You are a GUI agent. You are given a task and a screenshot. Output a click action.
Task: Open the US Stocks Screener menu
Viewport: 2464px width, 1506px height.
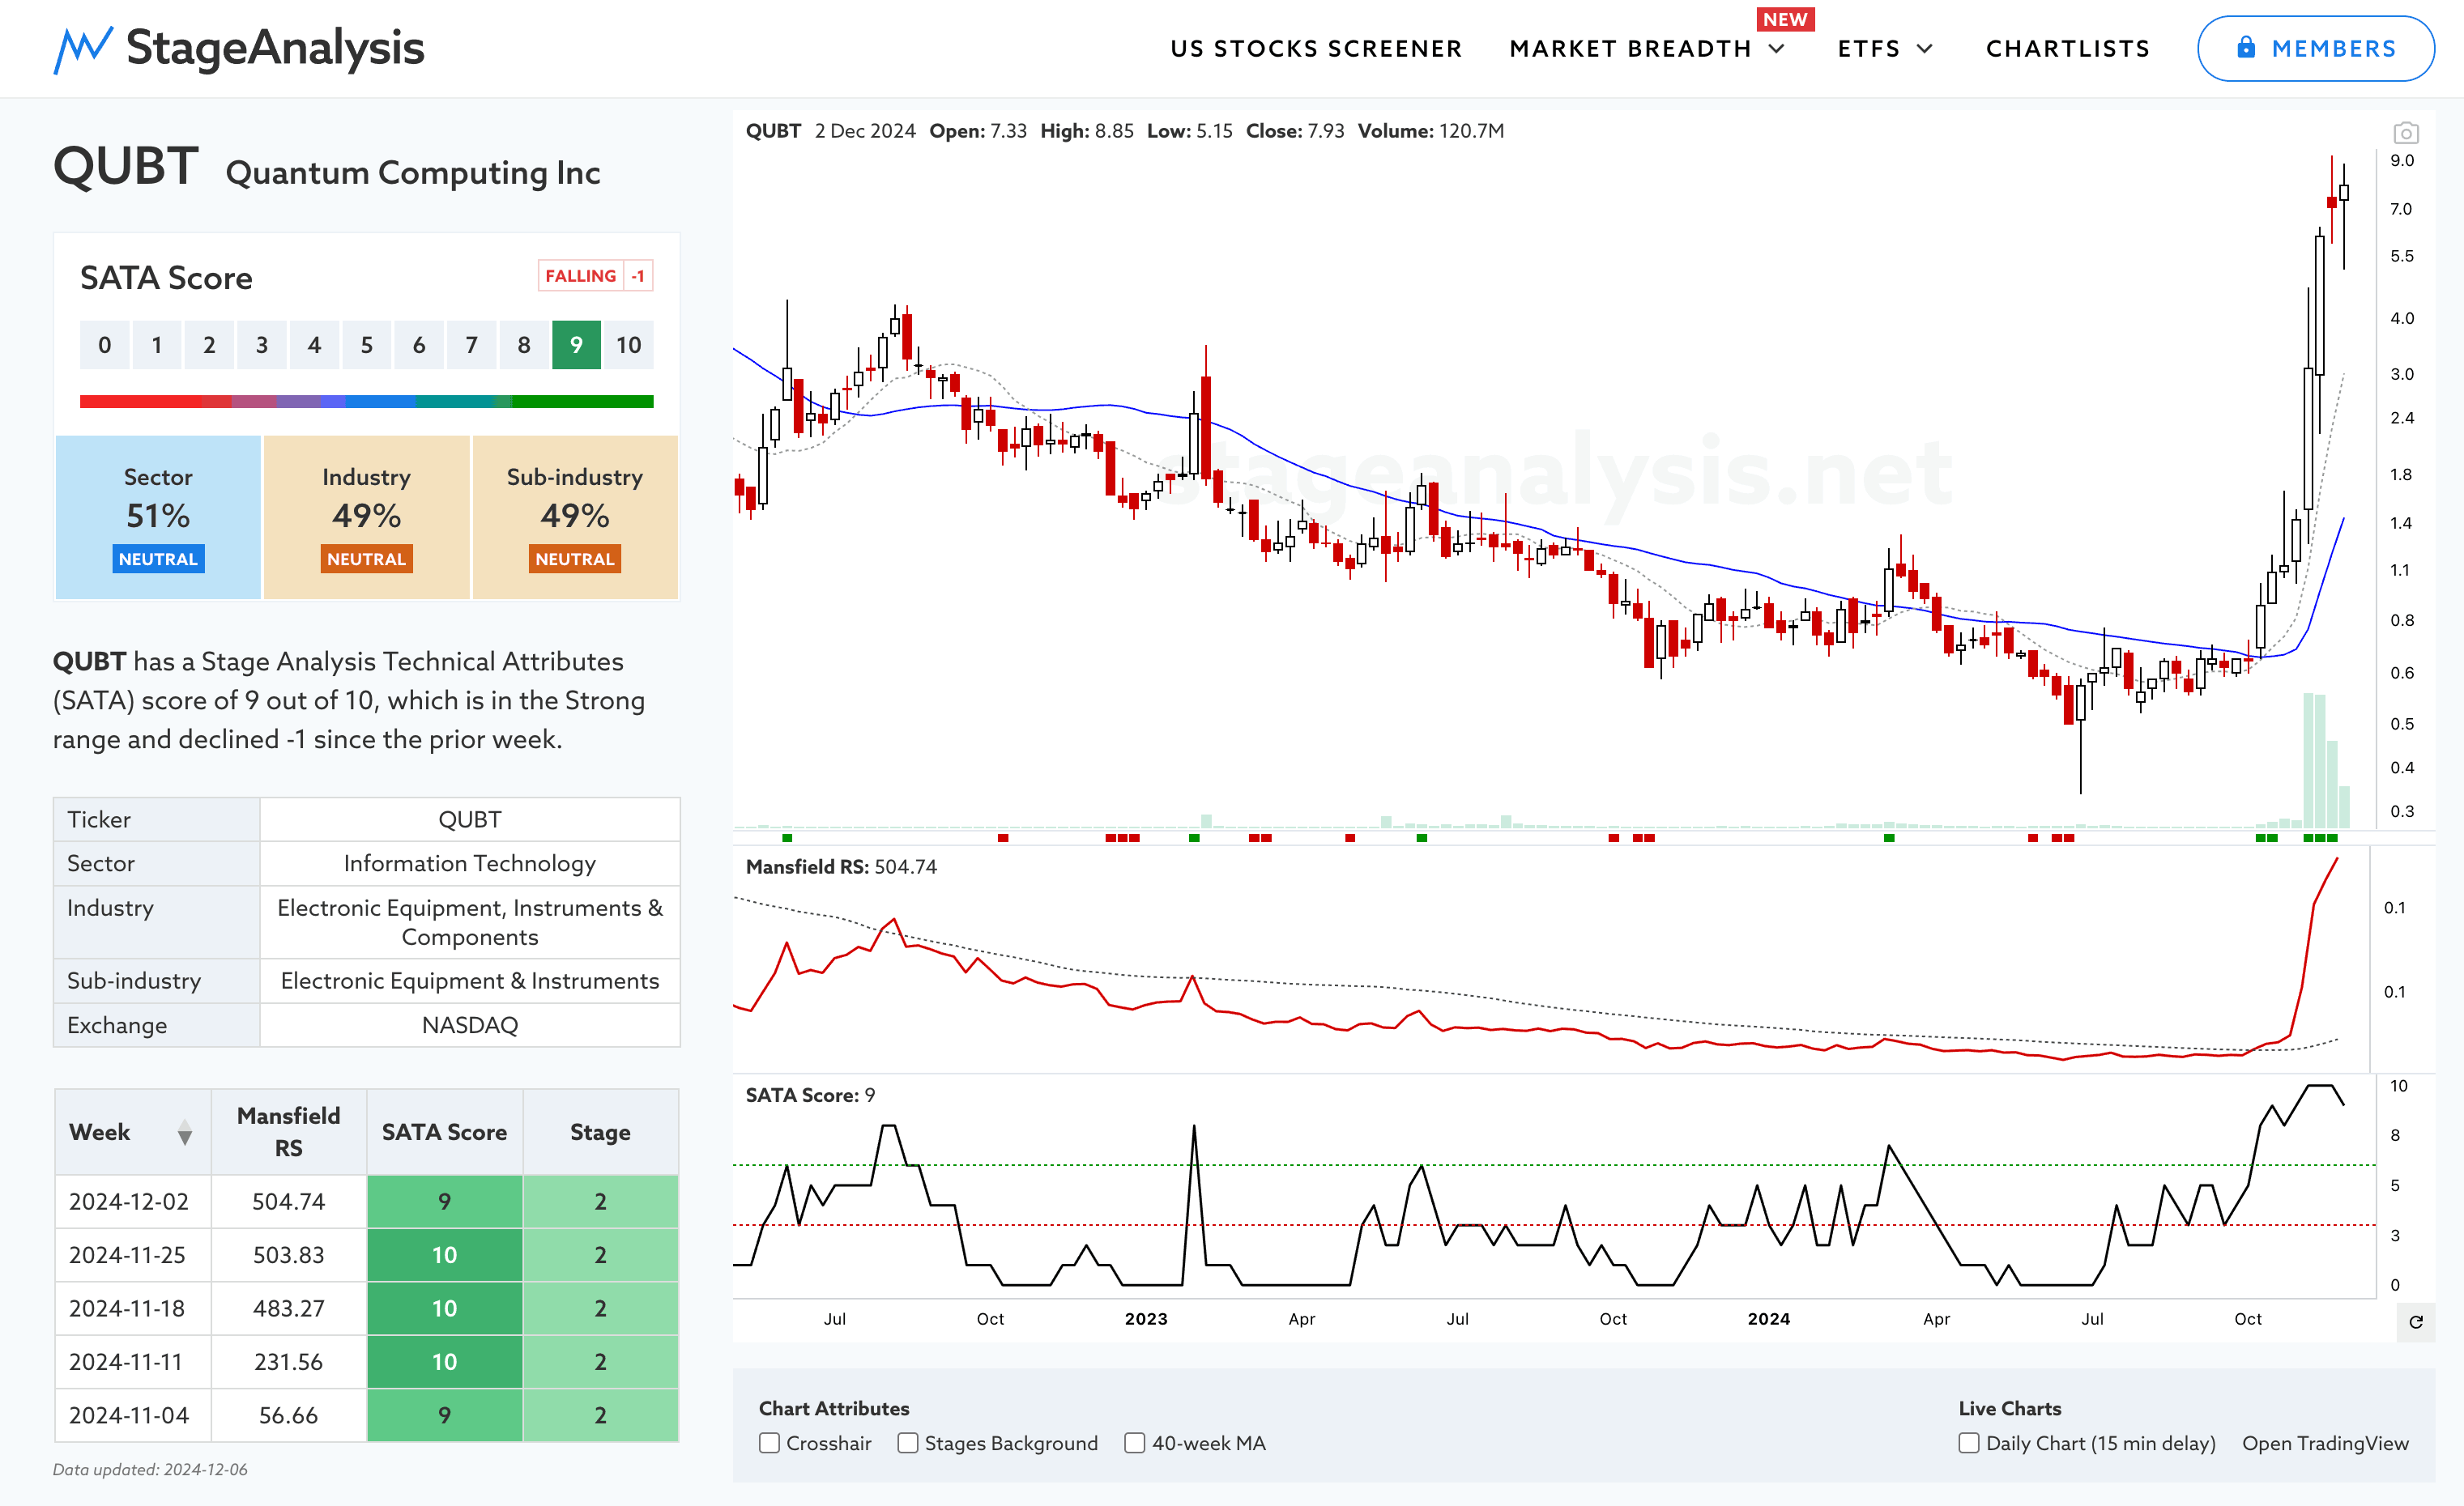pos(1316,49)
